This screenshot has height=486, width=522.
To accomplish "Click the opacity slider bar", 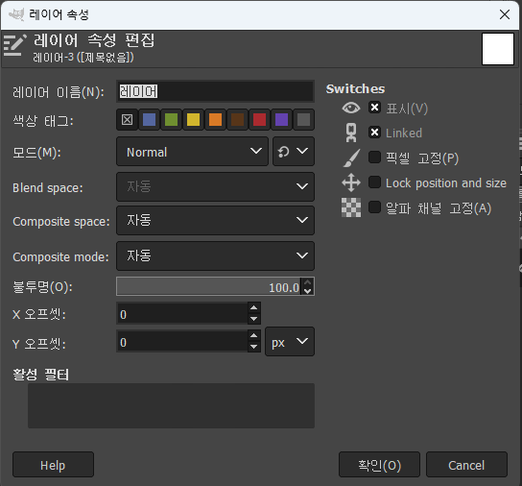I will (208, 286).
